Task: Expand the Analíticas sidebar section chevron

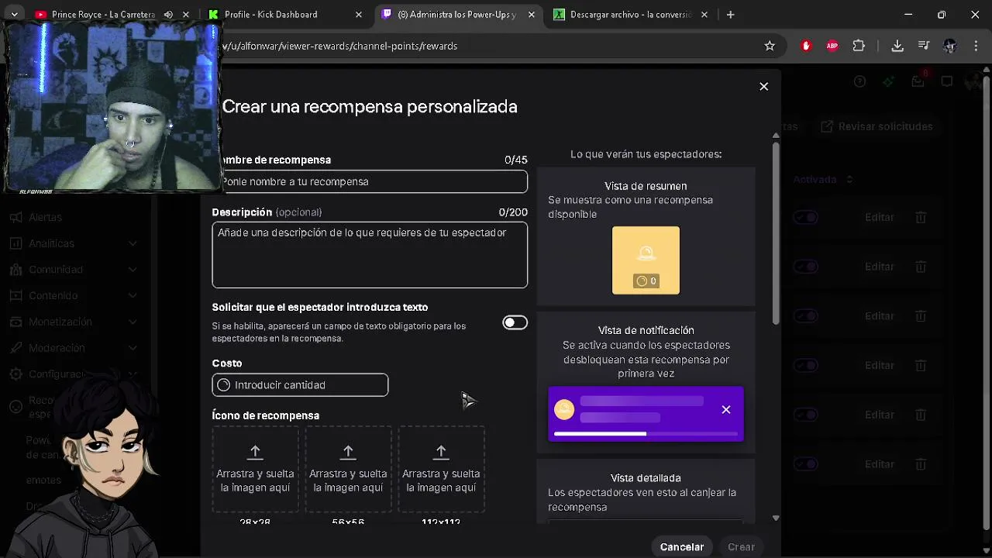Action: (133, 243)
